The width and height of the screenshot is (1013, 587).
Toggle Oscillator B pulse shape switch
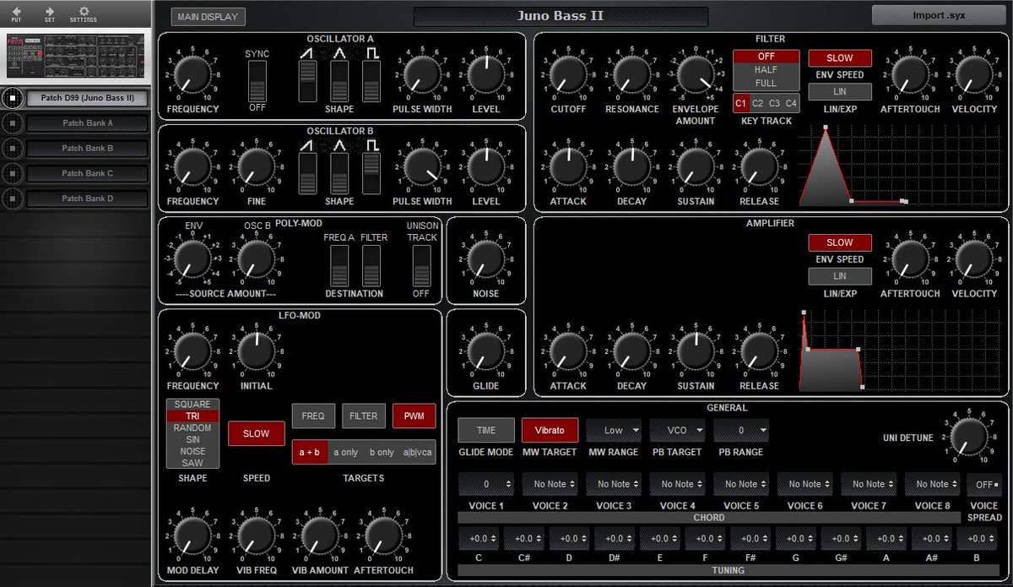click(371, 173)
